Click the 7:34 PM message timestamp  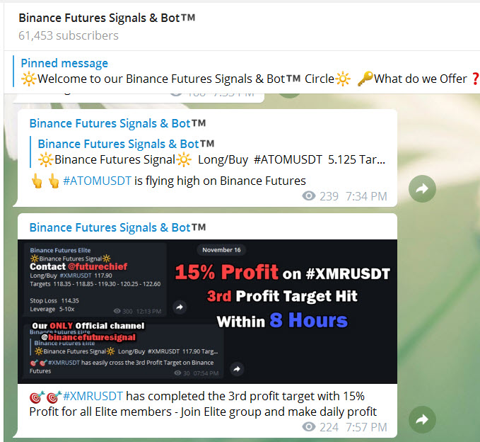click(366, 196)
